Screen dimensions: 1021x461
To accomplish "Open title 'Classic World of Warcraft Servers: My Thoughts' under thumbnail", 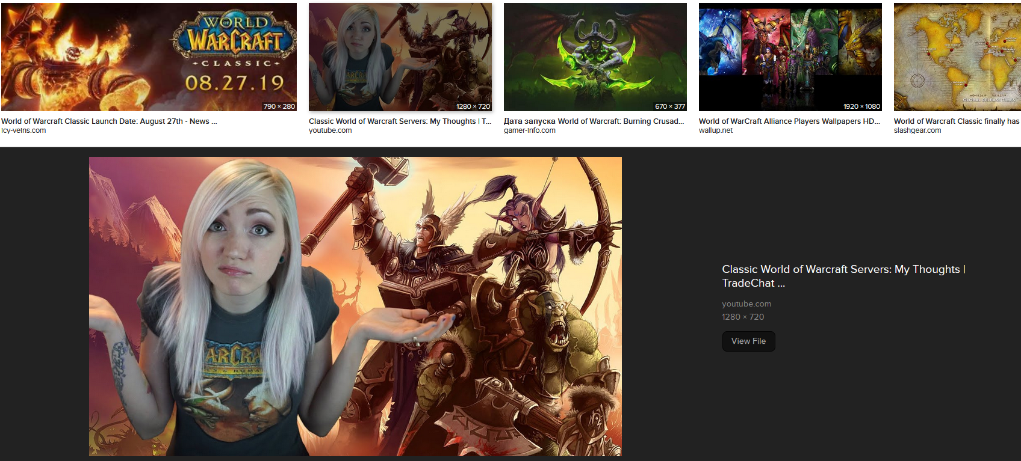I will click(x=400, y=121).
